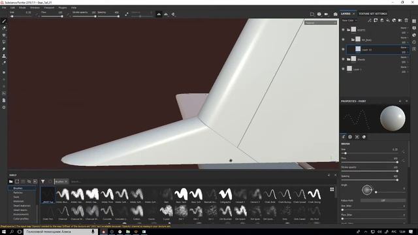Open the Viewport menu
This screenshot has width=418, height=235.
[49, 8]
